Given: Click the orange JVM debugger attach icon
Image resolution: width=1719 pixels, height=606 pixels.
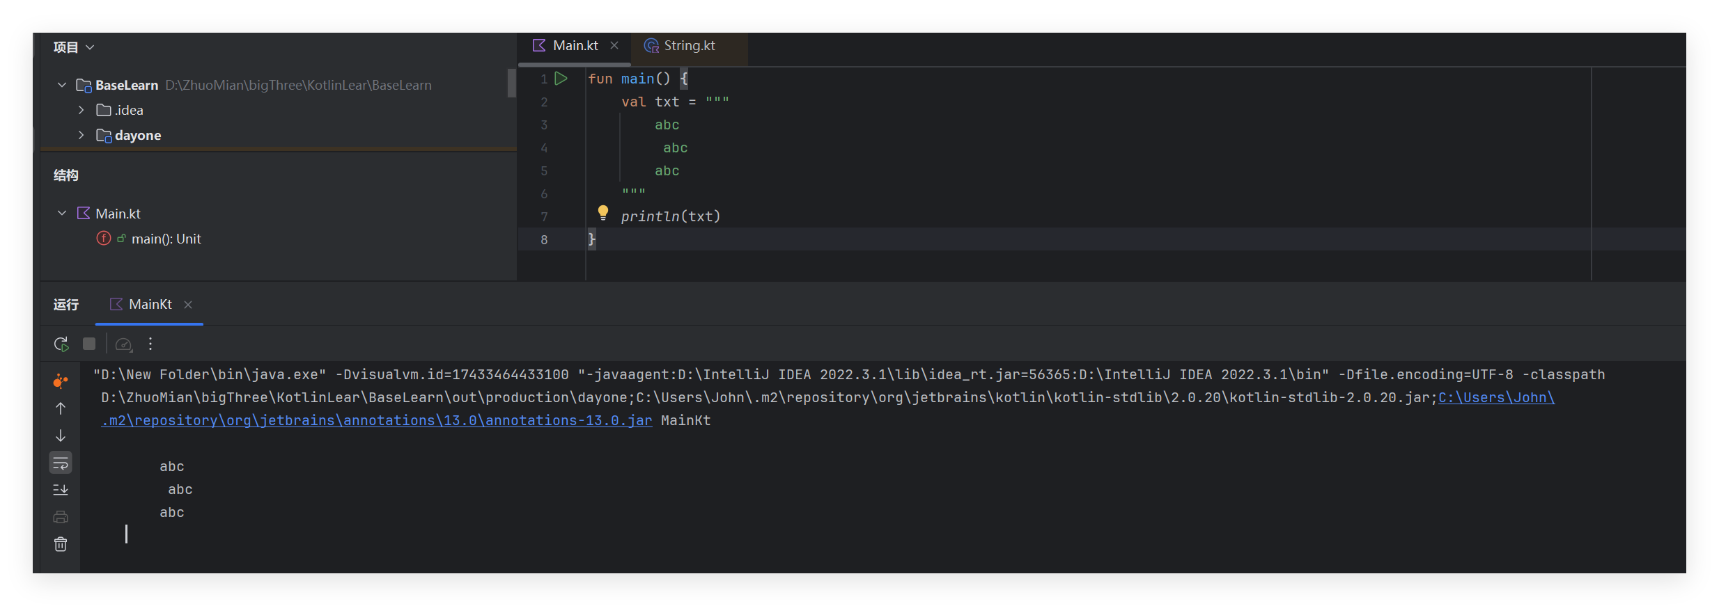Looking at the screenshot, I should [61, 381].
